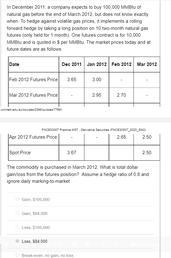This screenshot has width=171, height=258.
Task: Click the Feb 2012 Futures Price row label
Action: point(34,80)
